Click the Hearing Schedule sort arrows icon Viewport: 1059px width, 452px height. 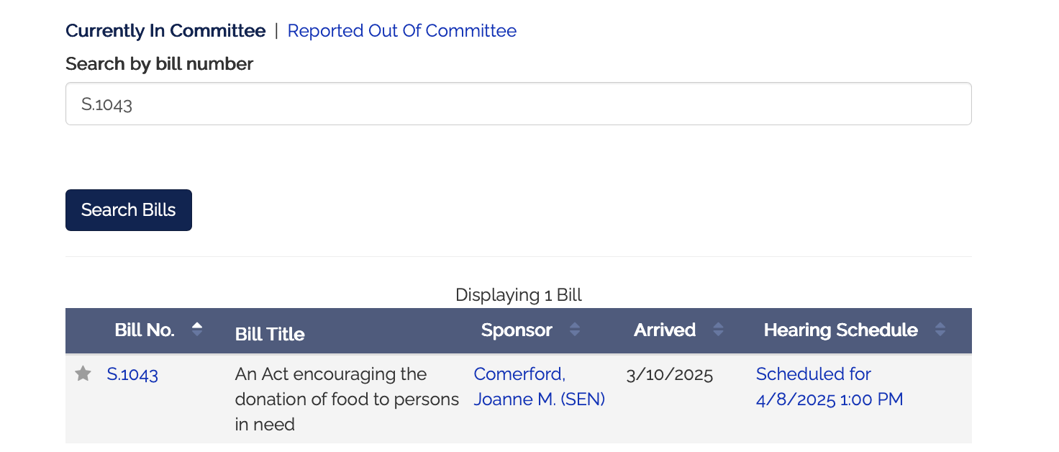[940, 330]
